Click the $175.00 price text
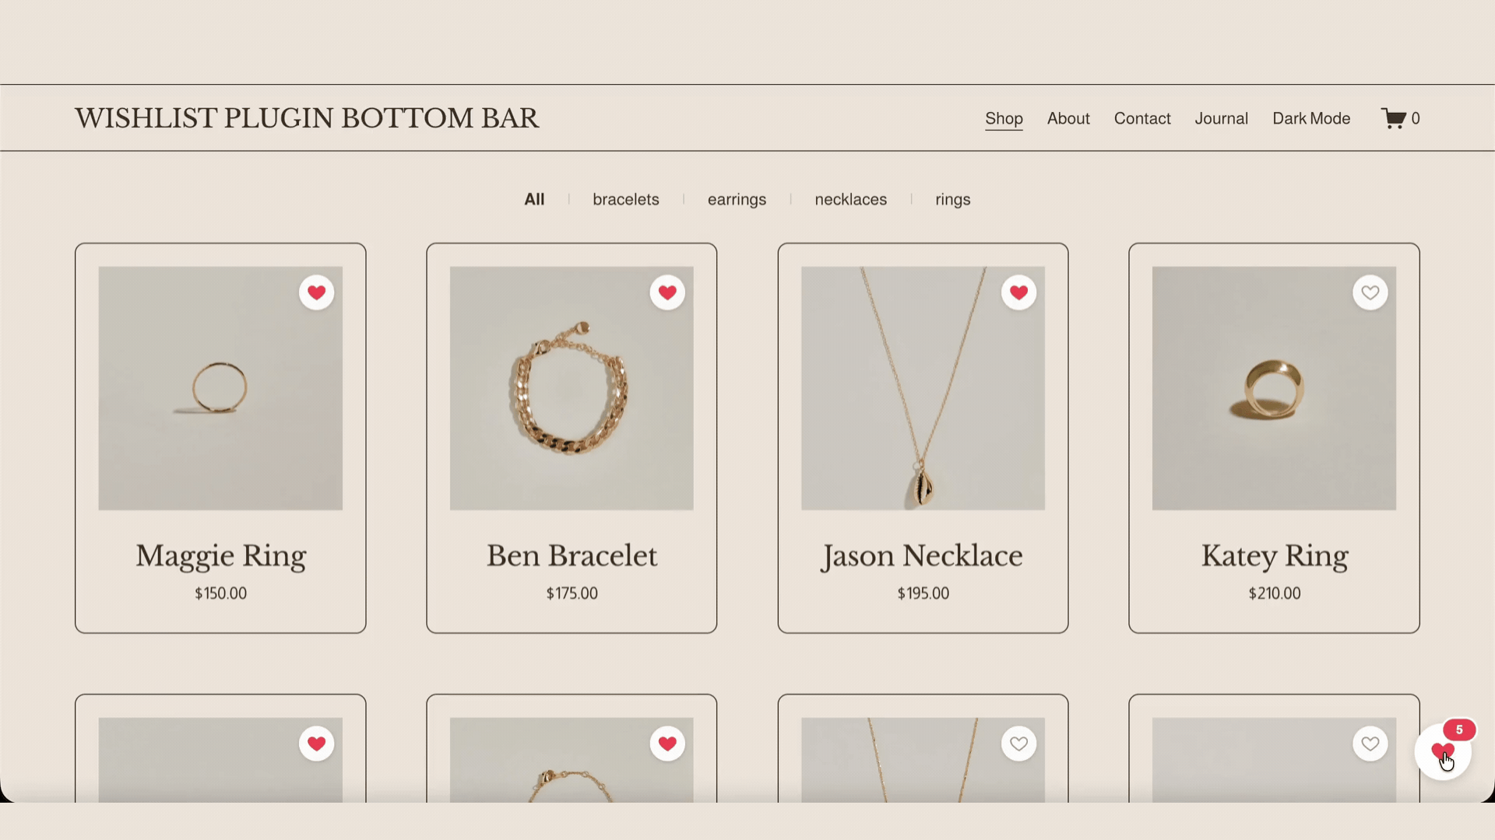 click(572, 593)
